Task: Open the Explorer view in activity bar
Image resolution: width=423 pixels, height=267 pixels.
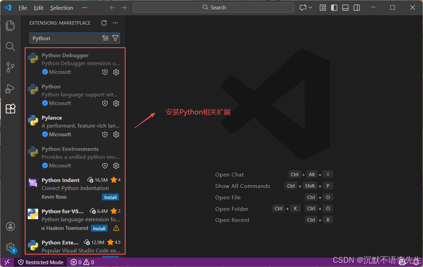Action: pyautogui.click(x=10, y=25)
